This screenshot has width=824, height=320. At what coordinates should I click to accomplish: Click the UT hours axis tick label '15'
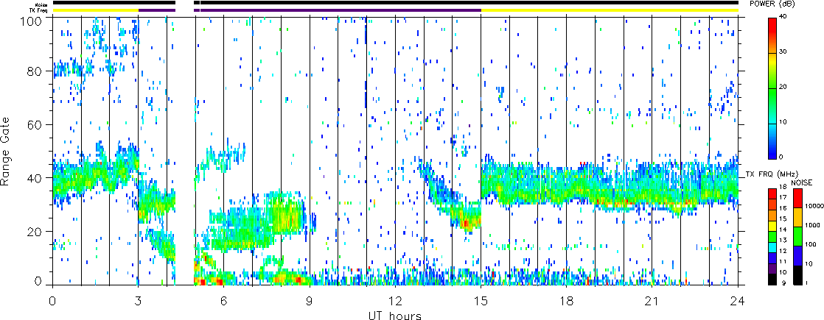point(481,300)
